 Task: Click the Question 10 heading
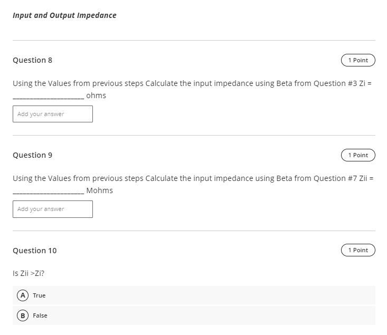(35, 251)
